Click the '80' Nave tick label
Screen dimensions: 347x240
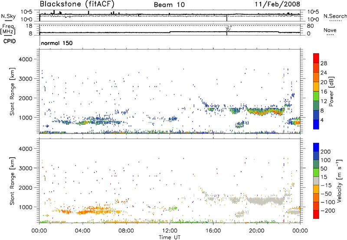(310, 26)
